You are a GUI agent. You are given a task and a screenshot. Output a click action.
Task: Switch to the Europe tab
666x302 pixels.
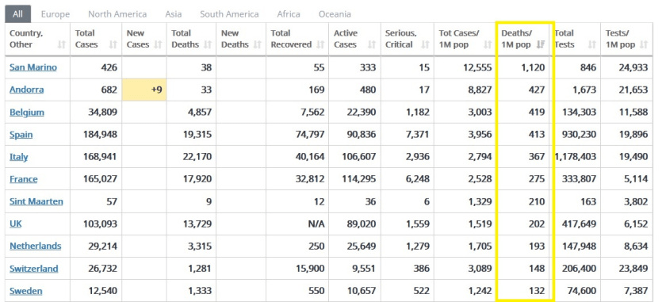[x=55, y=14]
